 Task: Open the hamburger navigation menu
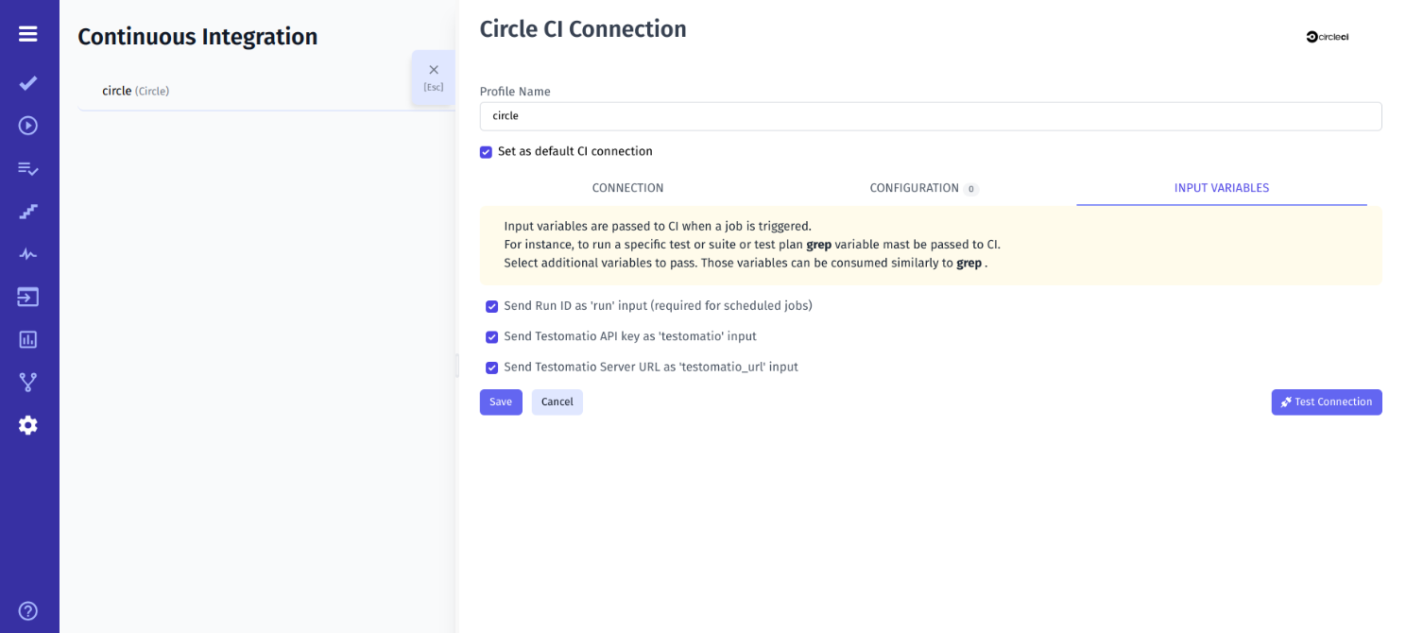coord(28,33)
